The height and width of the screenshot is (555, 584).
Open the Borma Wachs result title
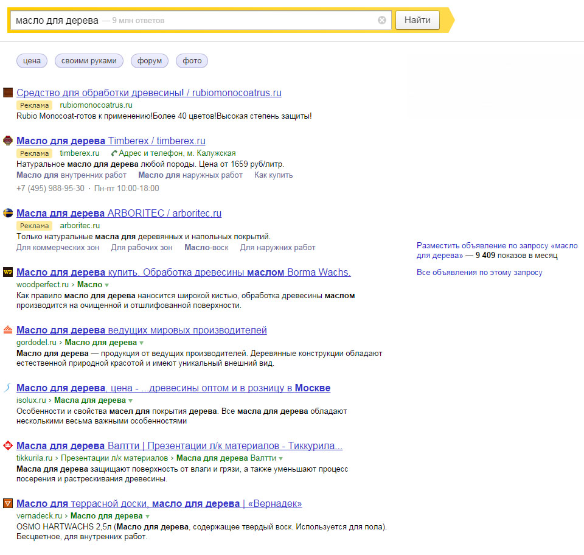(184, 272)
